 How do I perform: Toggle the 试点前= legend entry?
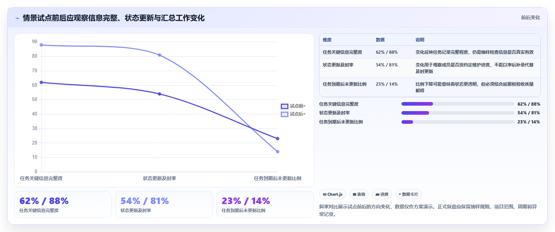point(293,106)
